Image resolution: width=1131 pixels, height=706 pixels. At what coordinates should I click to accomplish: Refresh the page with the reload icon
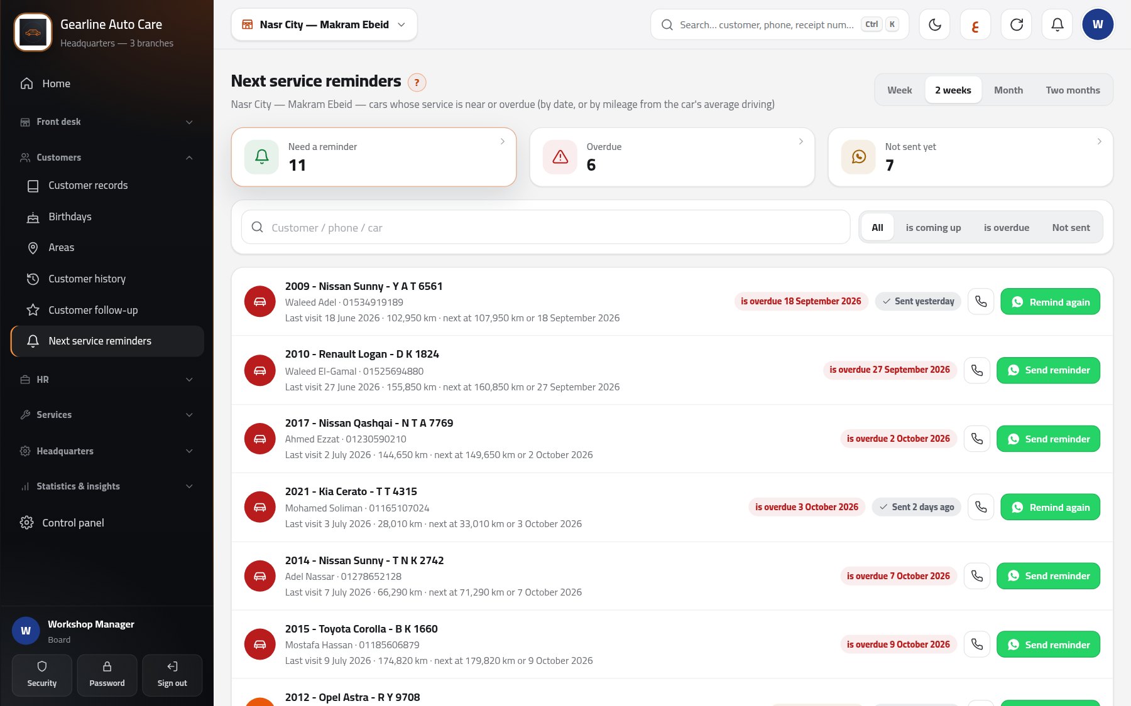tap(1017, 24)
